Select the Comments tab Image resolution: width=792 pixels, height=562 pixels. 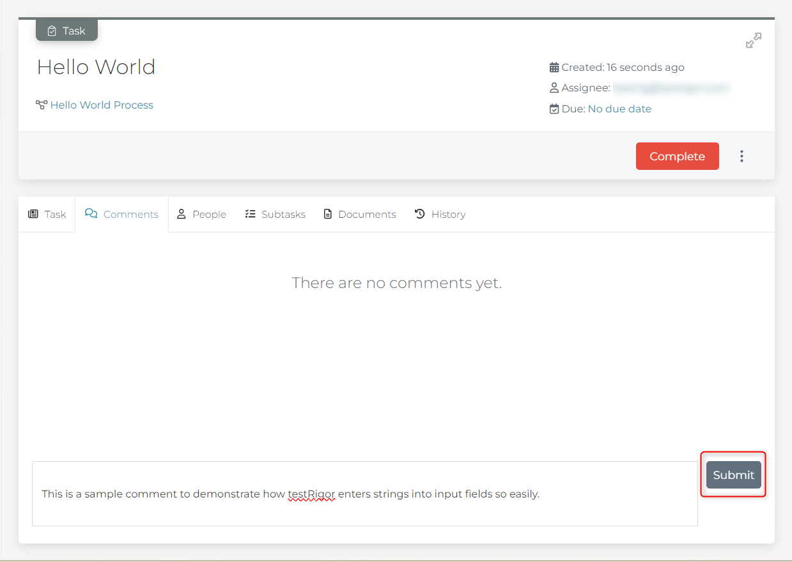(x=121, y=215)
